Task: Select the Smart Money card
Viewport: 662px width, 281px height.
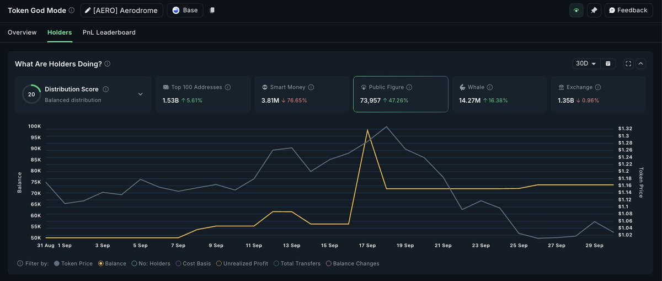Action: pos(301,94)
